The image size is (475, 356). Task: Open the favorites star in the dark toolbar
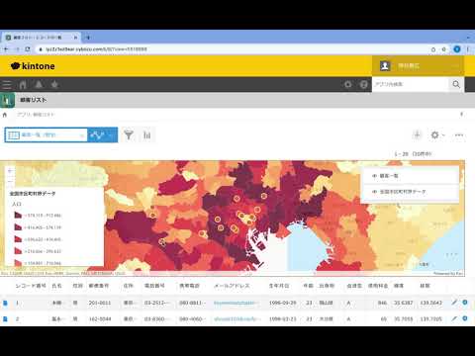pyautogui.click(x=54, y=85)
